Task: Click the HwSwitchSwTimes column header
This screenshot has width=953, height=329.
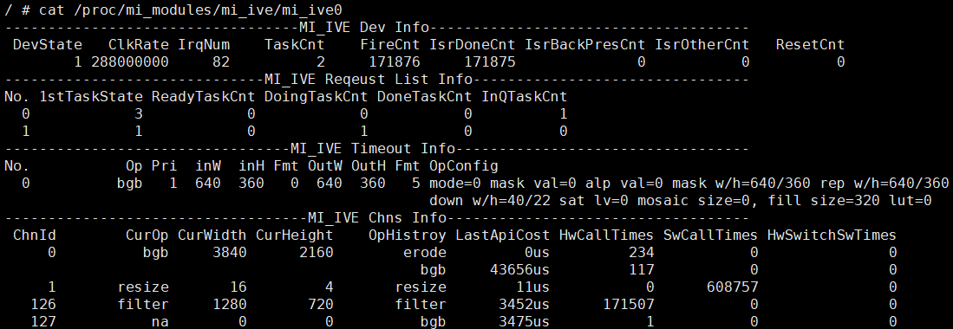Action: 832,235
